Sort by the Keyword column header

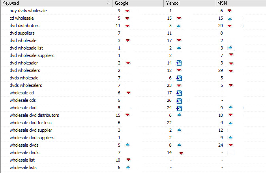tap(56, 3)
